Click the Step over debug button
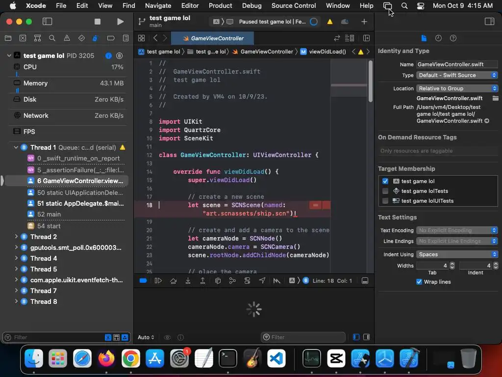The height and width of the screenshot is (377, 502). point(173,281)
